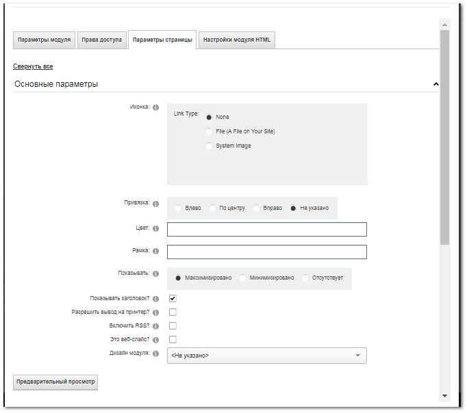
Task: Click the help icon beside Привязка label
Action: click(x=155, y=204)
